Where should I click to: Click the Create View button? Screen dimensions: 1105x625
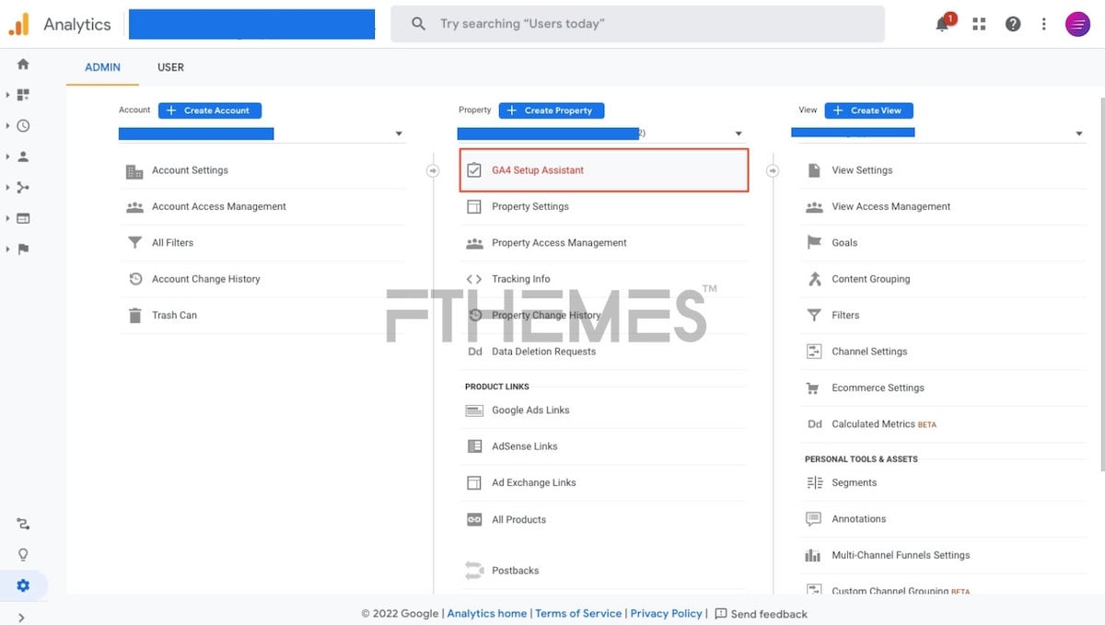(x=868, y=110)
